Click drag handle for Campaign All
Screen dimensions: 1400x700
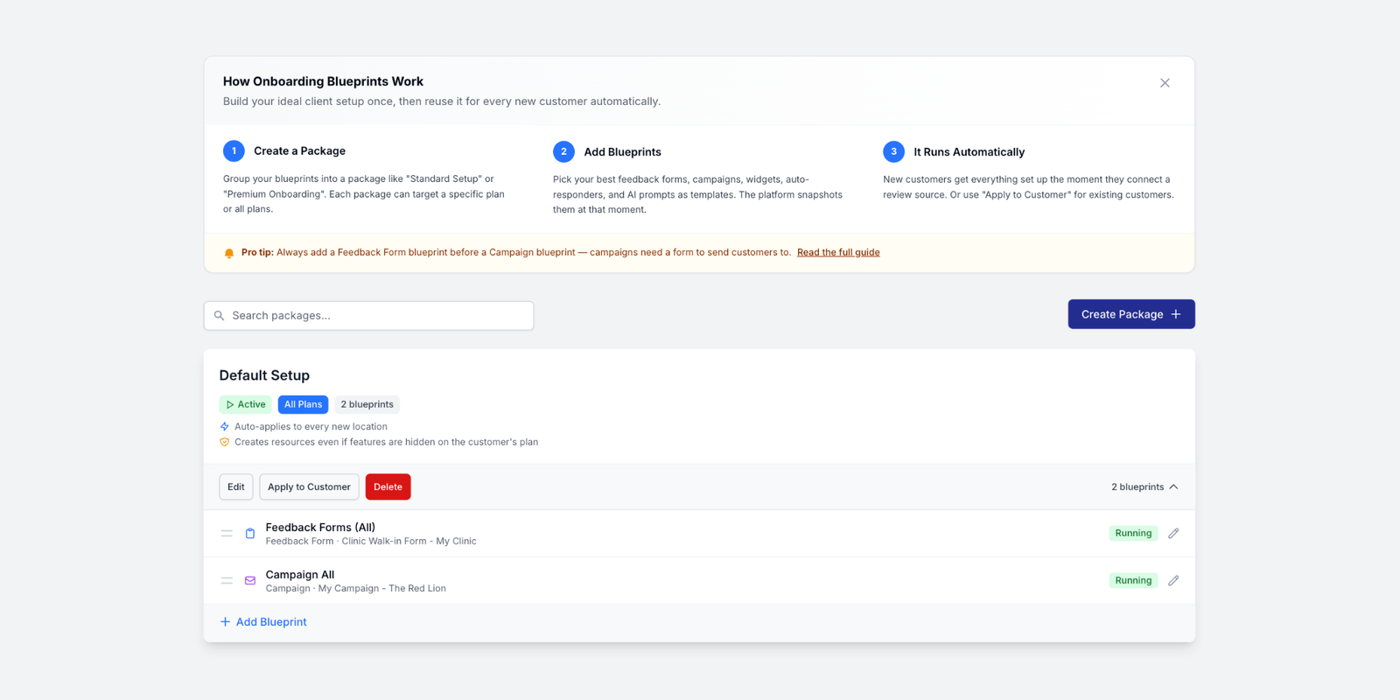tap(227, 580)
